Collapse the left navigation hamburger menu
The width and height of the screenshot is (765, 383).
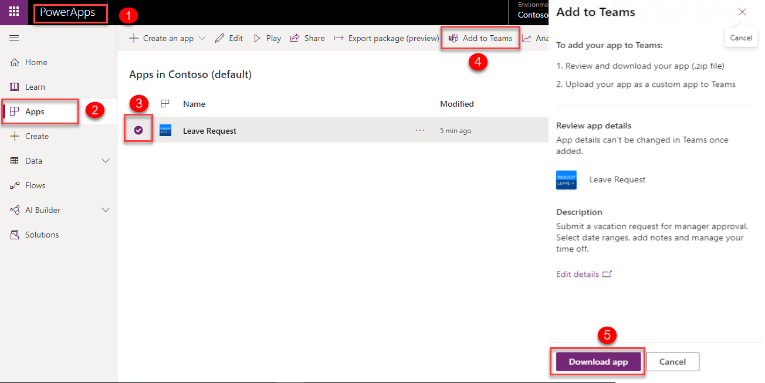pos(15,38)
